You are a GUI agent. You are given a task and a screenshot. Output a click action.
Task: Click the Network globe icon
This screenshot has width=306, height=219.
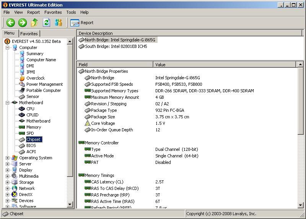(x=15, y=188)
